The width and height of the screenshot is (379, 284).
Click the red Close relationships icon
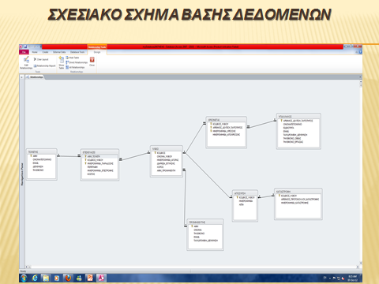92,60
